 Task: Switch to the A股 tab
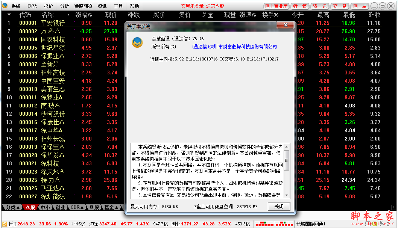(x=30, y=207)
